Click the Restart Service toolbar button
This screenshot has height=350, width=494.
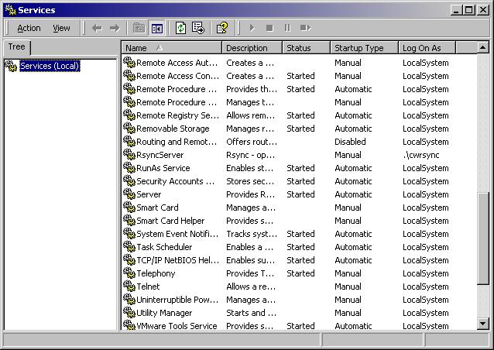(305, 28)
